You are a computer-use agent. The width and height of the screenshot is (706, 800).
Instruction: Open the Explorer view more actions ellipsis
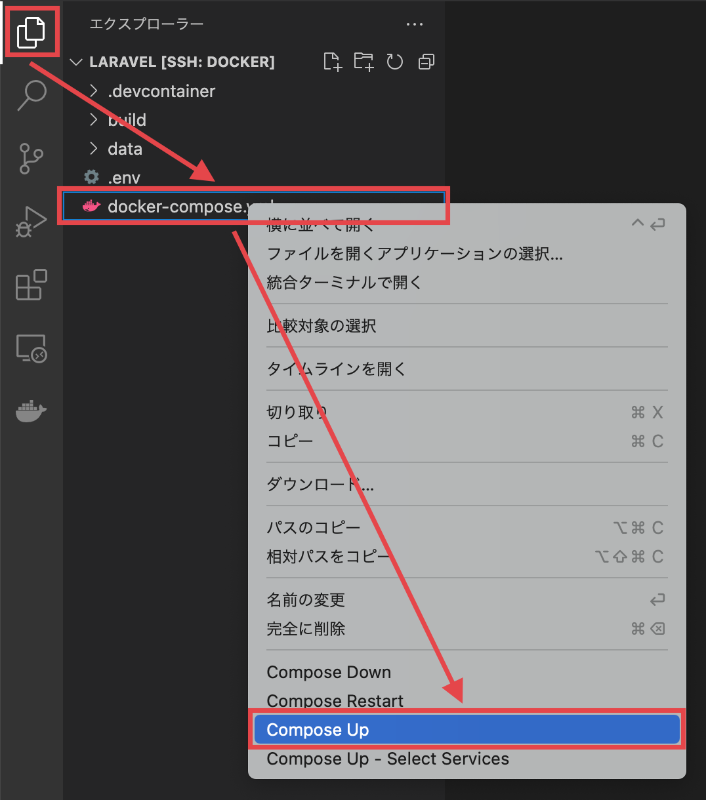click(415, 24)
